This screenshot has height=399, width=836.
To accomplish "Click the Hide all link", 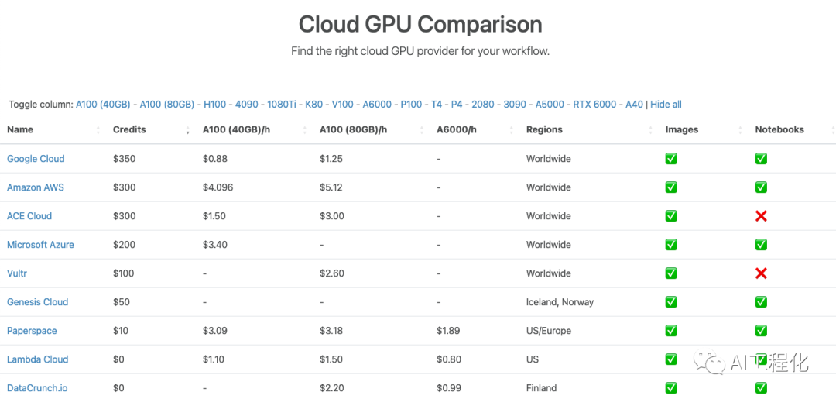I will [x=666, y=105].
